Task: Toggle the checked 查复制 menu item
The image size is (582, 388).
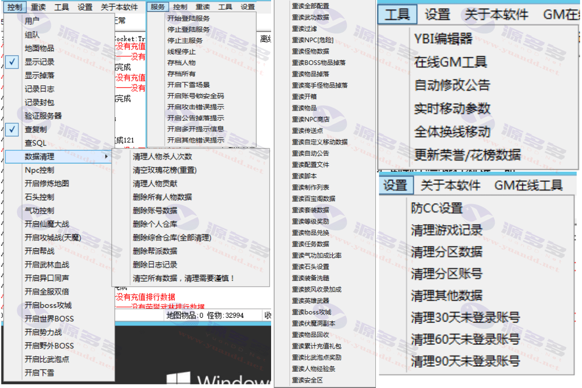Action: pyautogui.click(x=35, y=129)
